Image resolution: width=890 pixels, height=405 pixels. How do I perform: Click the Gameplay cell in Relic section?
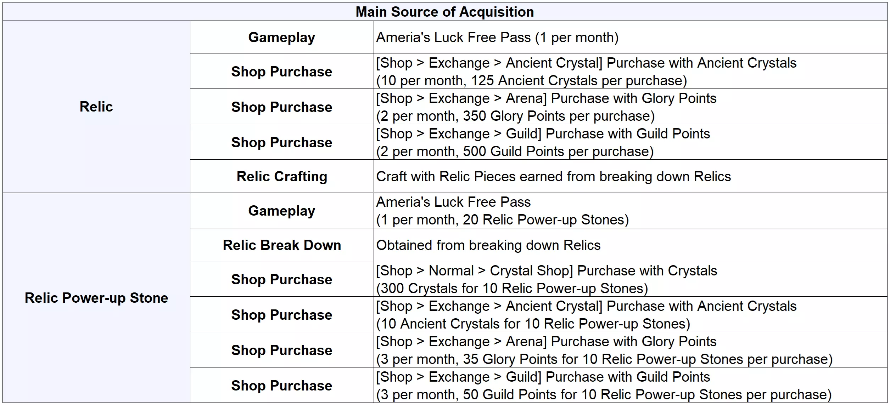pyautogui.click(x=282, y=37)
